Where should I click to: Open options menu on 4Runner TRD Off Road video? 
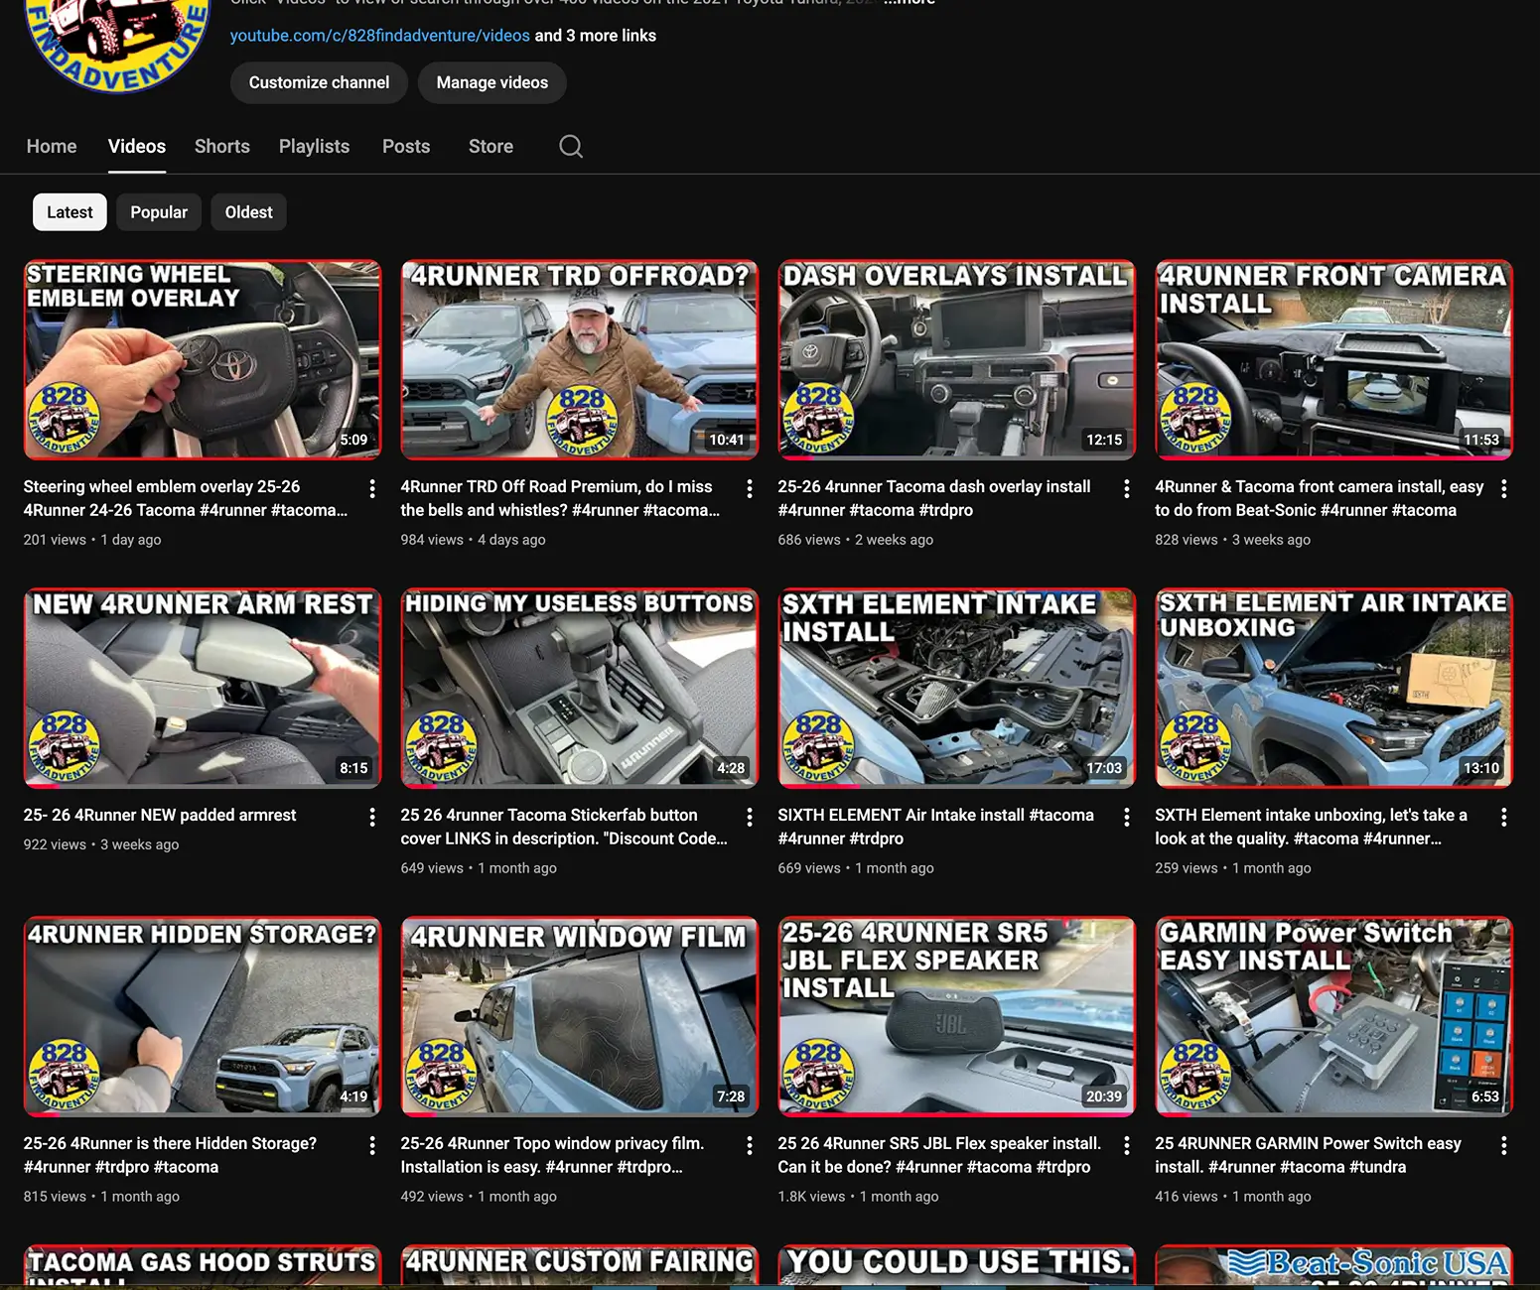click(750, 488)
